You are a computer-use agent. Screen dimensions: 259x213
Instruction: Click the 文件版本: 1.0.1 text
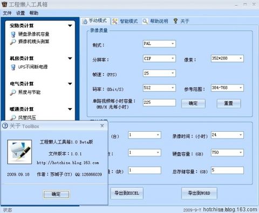65,154
